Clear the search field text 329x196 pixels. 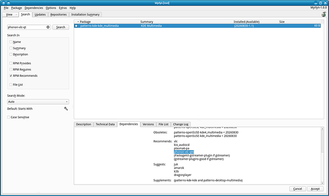coord(48,27)
